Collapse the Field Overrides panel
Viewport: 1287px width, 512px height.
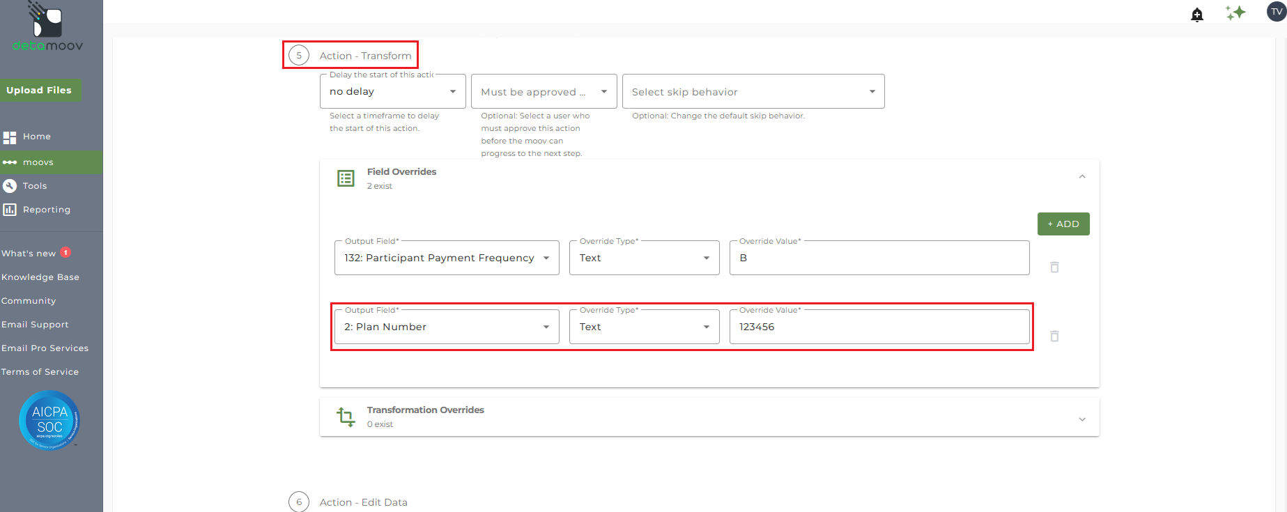1082,177
